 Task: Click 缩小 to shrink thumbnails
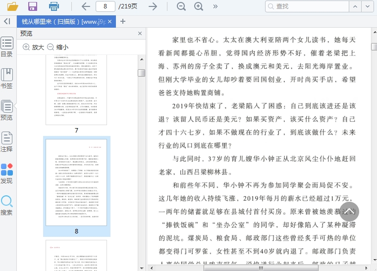point(58,47)
